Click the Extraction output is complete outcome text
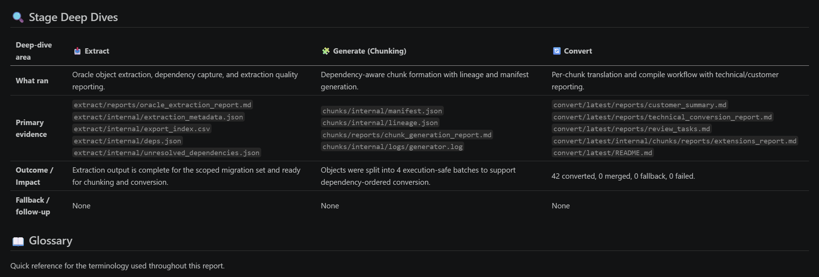 [x=186, y=176]
